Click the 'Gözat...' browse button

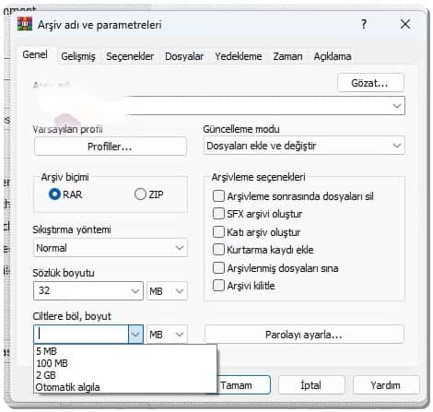coord(370,83)
